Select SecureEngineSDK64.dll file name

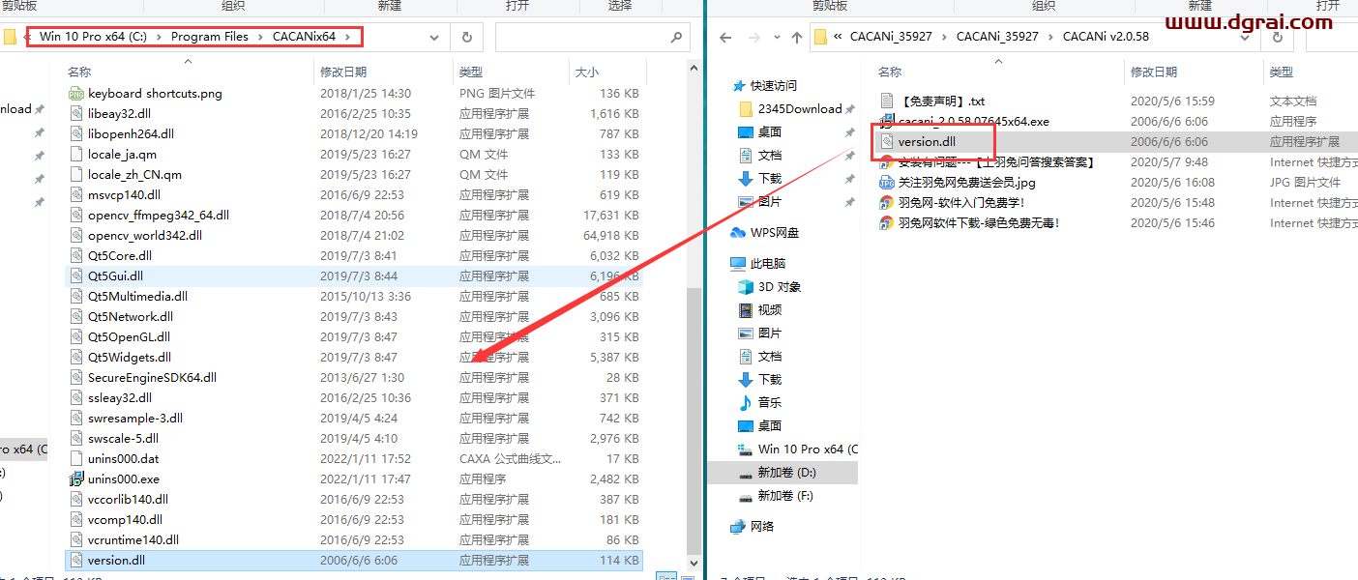tap(152, 378)
